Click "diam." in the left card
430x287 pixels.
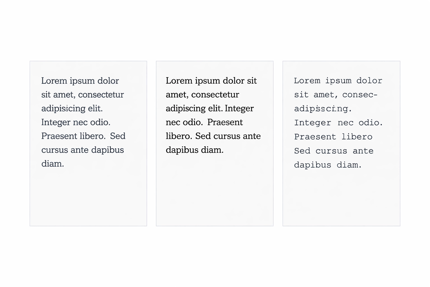point(53,164)
